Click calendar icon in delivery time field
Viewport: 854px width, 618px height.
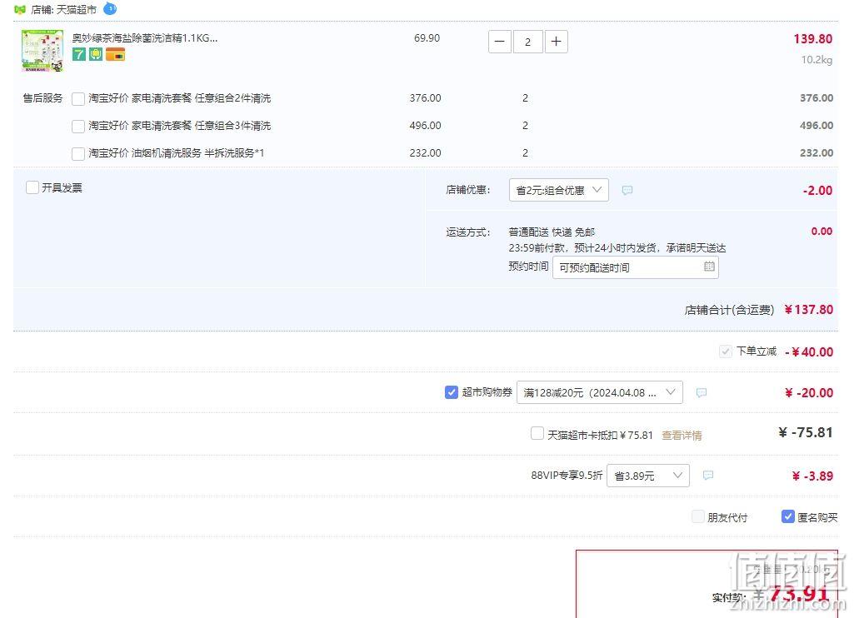pyautogui.click(x=709, y=267)
